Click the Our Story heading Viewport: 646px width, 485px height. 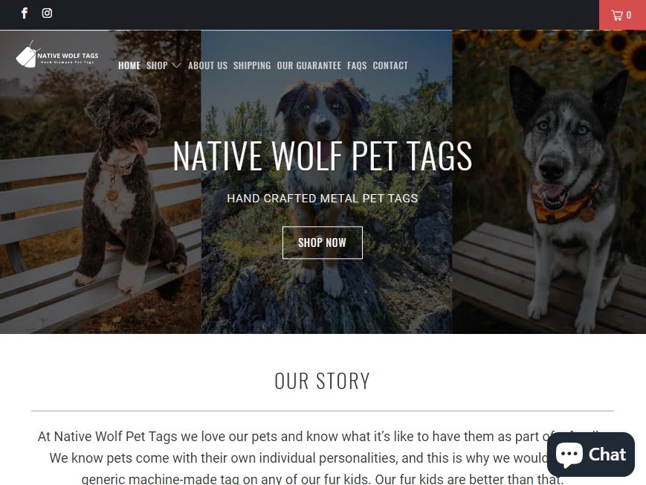323,381
